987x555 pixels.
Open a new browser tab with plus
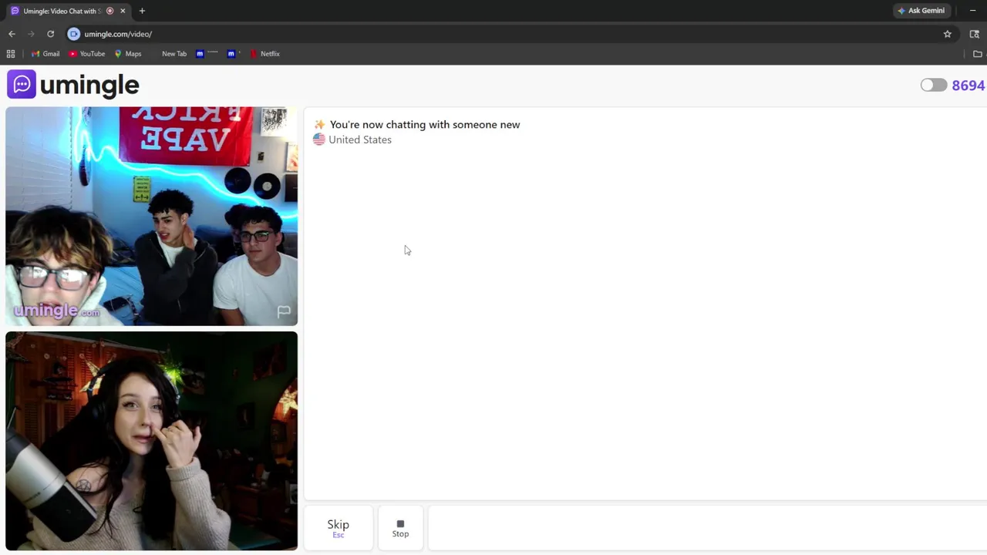click(x=142, y=11)
